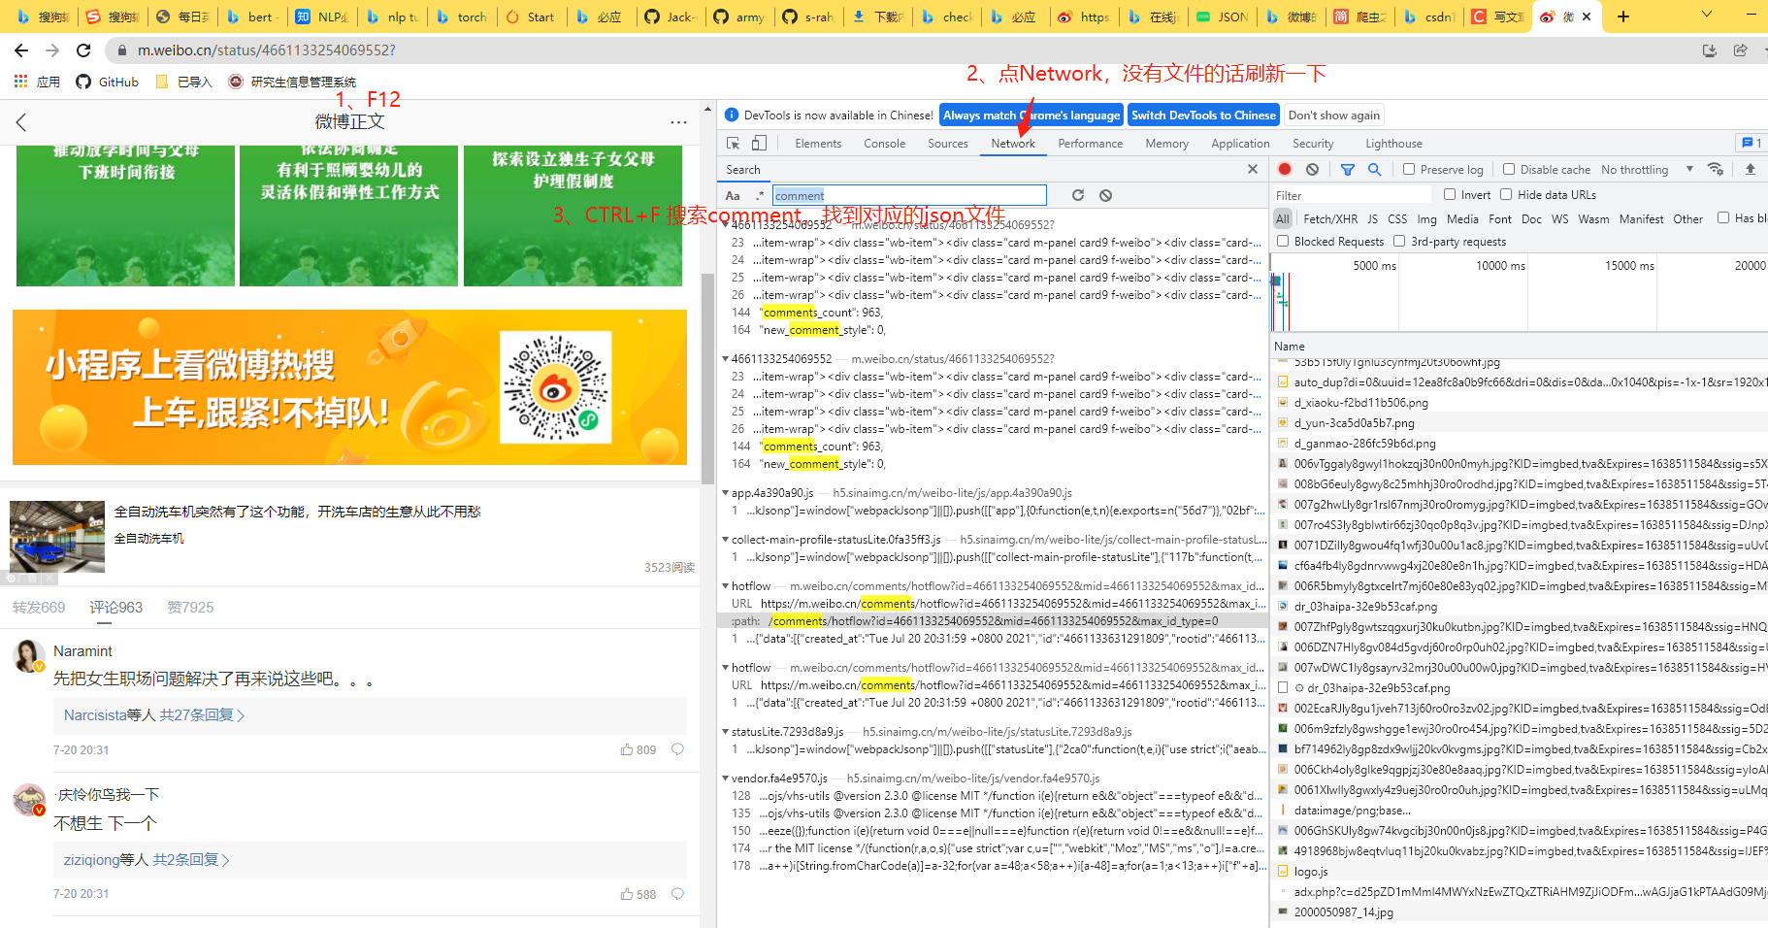Switch to the Application tab

pyautogui.click(x=1240, y=144)
